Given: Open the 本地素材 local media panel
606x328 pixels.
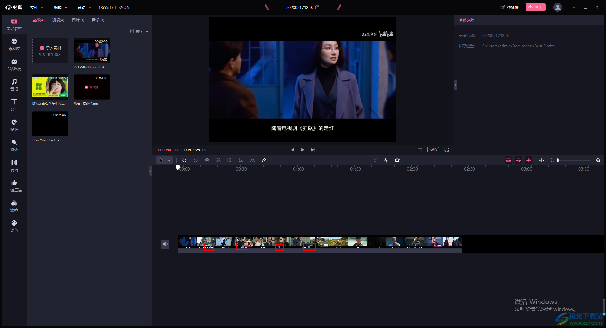Looking at the screenshot, I should click(x=14, y=25).
